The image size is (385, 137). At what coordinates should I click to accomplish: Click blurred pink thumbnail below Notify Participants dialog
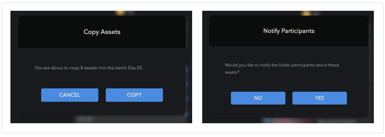[x=294, y=120]
